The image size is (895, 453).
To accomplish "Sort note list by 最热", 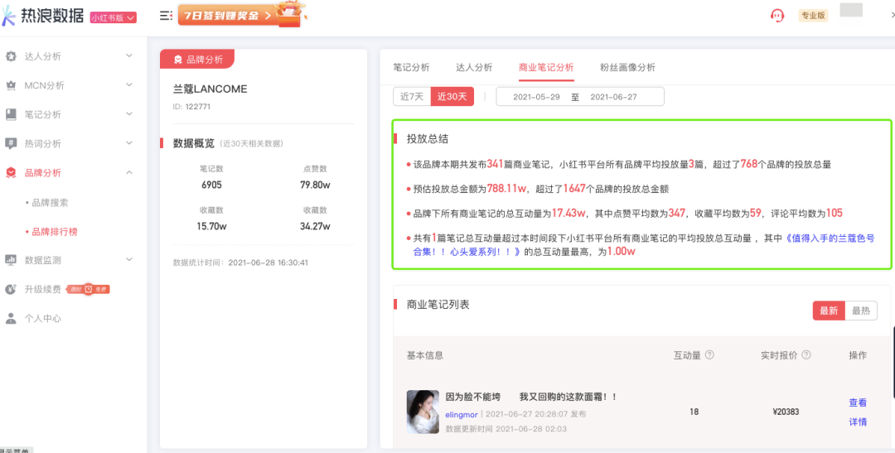I will pos(861,311).
